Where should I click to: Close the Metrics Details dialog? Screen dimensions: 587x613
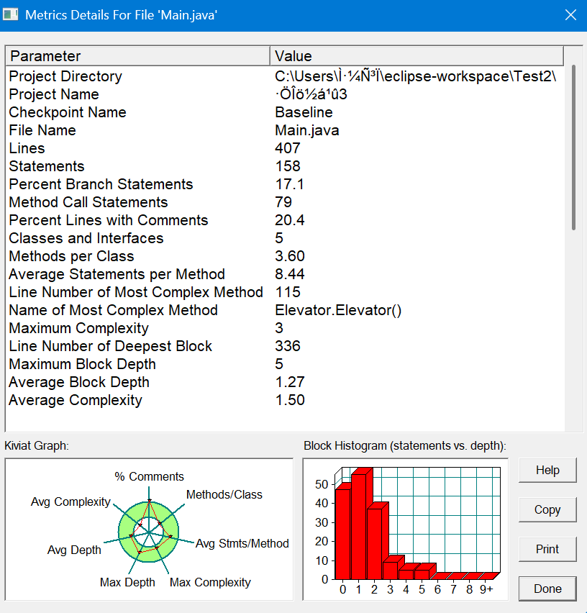(x=570, y=15)
